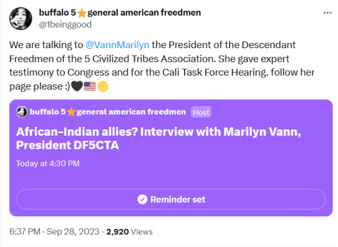
Task: Click the American flag emoji
Action: (90, 86)
